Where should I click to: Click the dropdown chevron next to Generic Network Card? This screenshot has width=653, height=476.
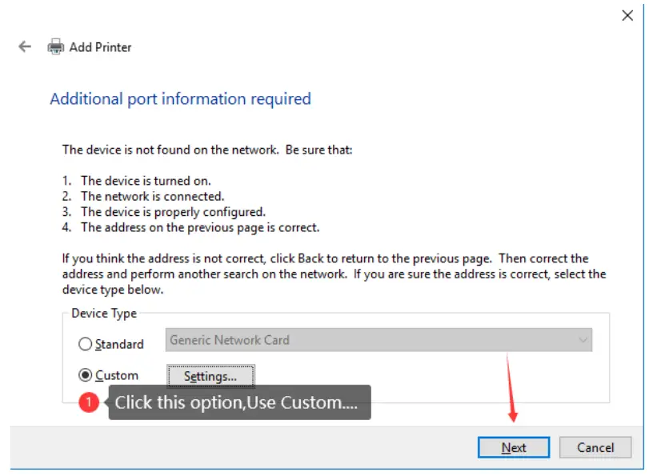click(x=585, y=340)
